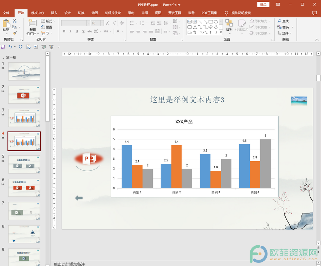Collapse the 第一章 section header

tap(3, 57)
